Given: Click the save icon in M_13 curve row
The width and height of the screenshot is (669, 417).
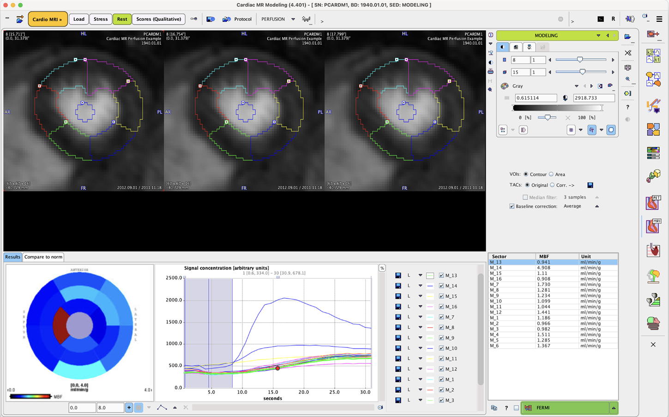Looking at the screenshot, I should (x=398, y=276).
